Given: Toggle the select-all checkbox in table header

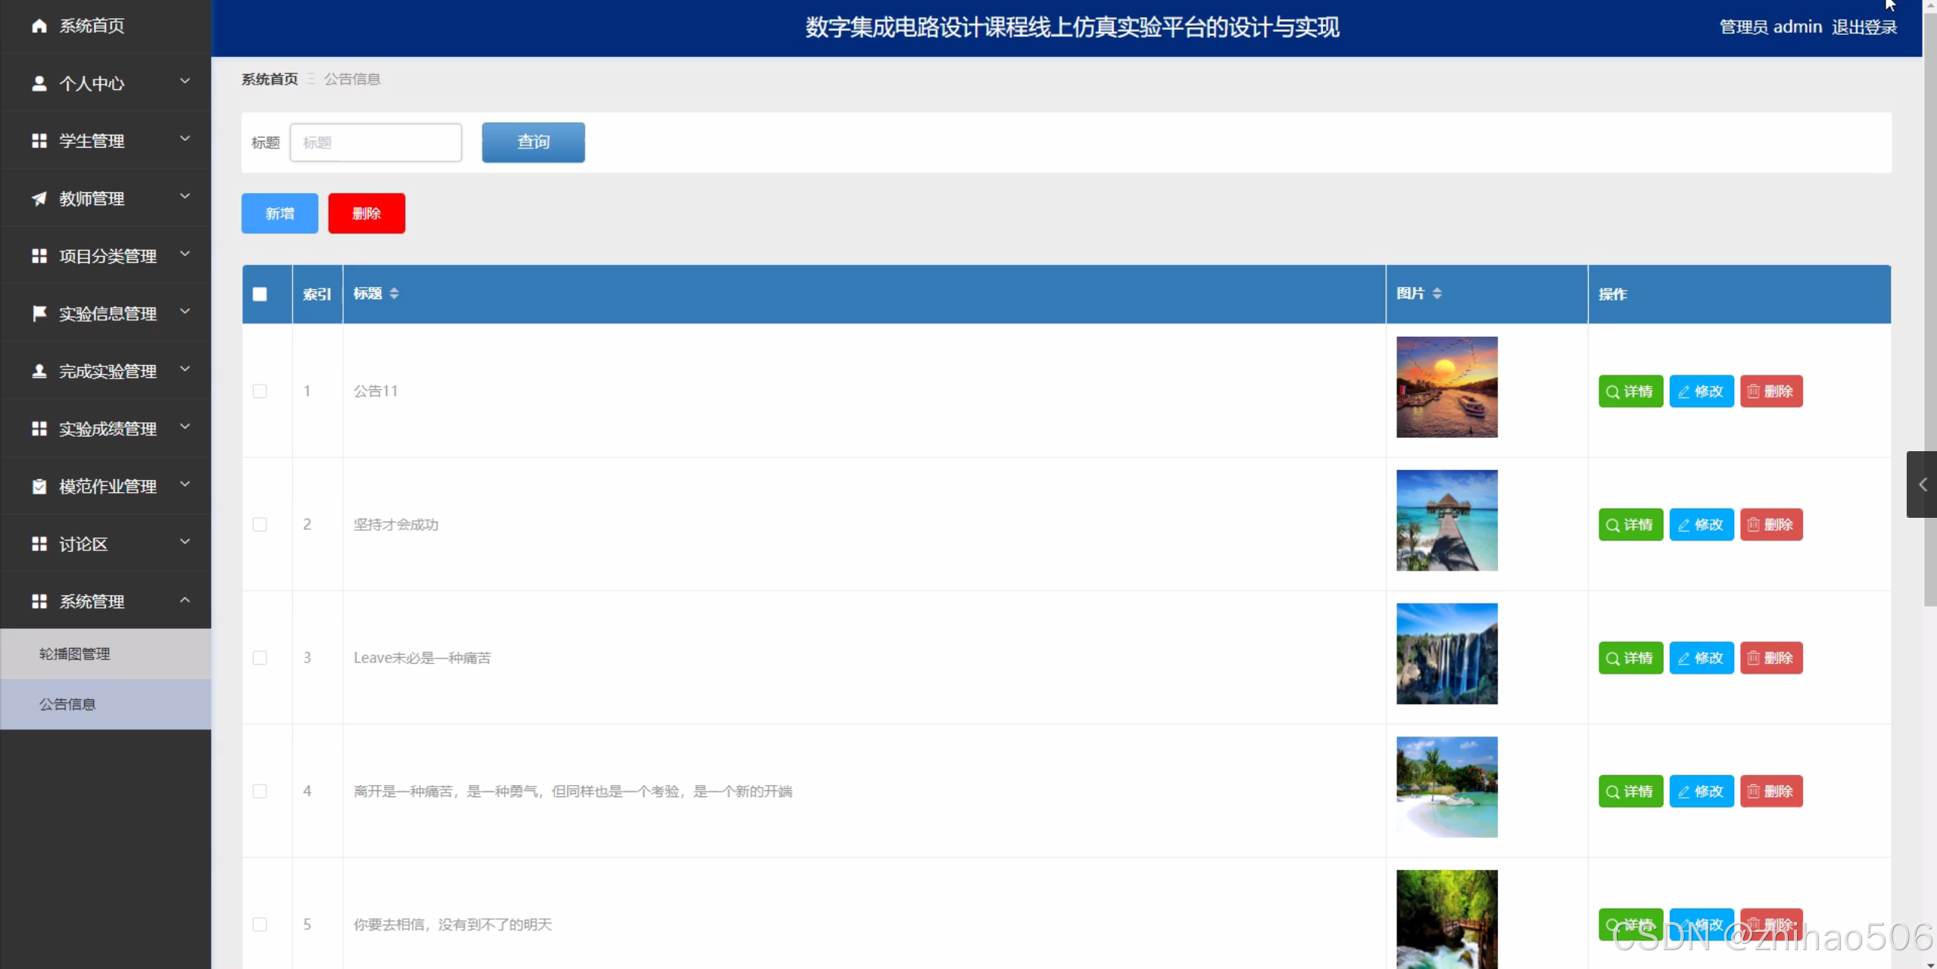Looking at the screenshot, I should [260, 294].
